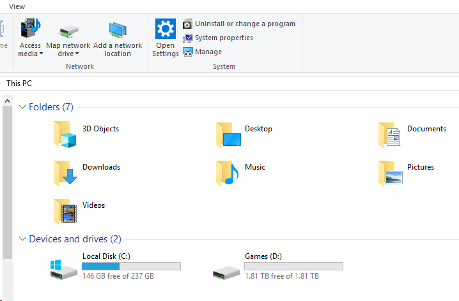Click the Local Disk (C:) label
Image resolution: width=459 pixels, height=301 pixels.
(x=106, y=256)
